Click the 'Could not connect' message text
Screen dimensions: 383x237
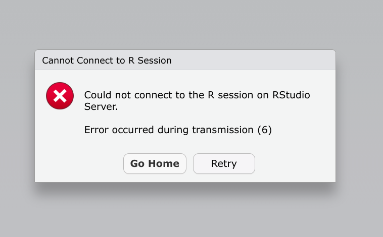(x=197, y=95)
